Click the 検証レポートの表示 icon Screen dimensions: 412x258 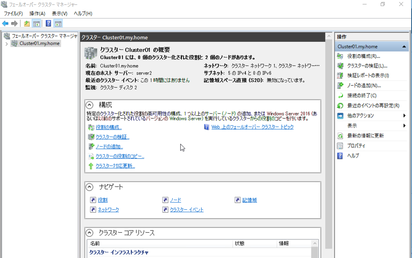click(340, 76)
